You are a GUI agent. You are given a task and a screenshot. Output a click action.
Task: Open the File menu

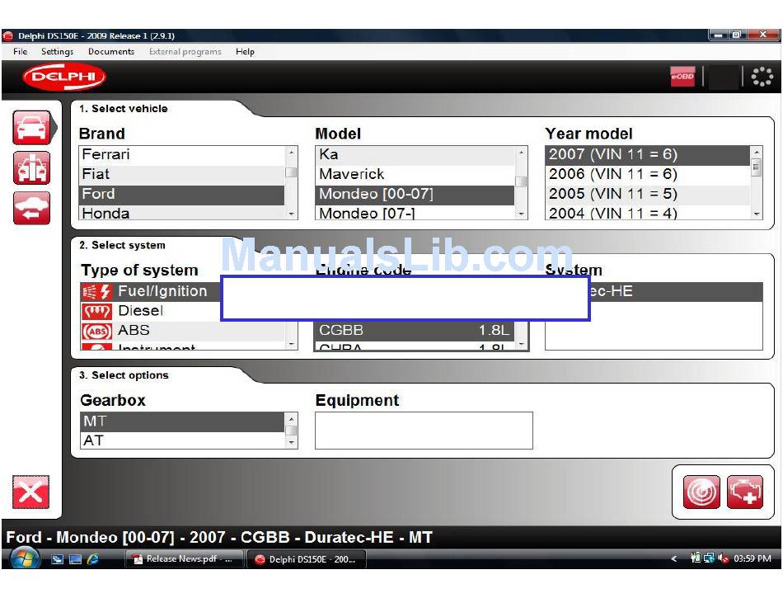tap(21, 51)
